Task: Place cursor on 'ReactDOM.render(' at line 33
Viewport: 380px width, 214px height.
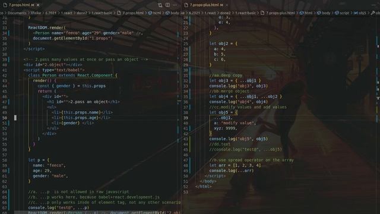Action: (47, 28)
